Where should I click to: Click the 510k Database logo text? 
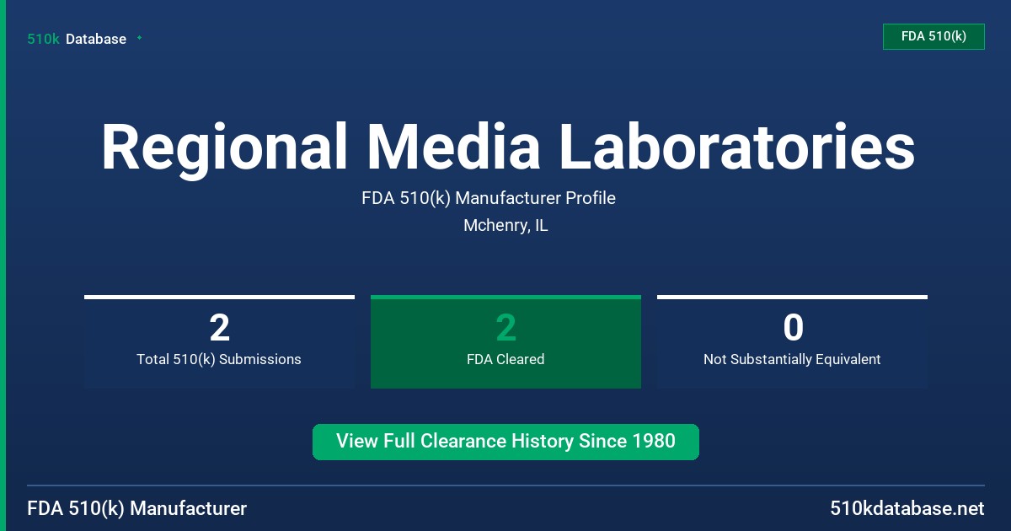pos(77,39)
